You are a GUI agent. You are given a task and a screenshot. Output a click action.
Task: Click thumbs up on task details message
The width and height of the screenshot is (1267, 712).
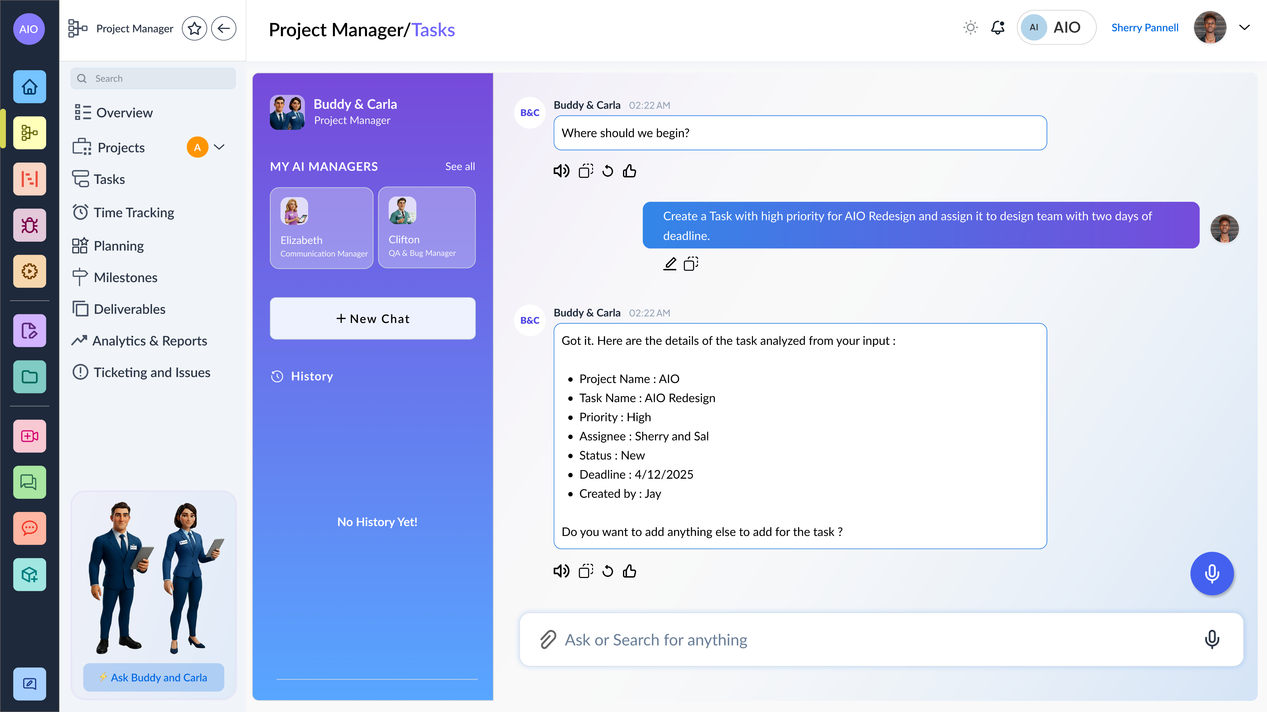point(629,571)
